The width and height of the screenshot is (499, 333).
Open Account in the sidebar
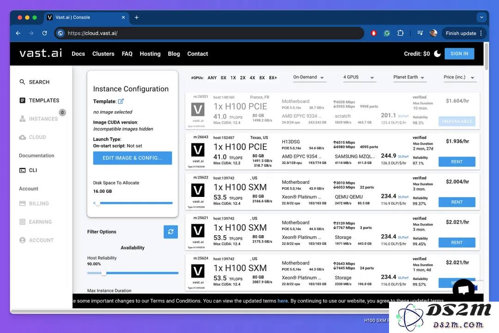37,240
